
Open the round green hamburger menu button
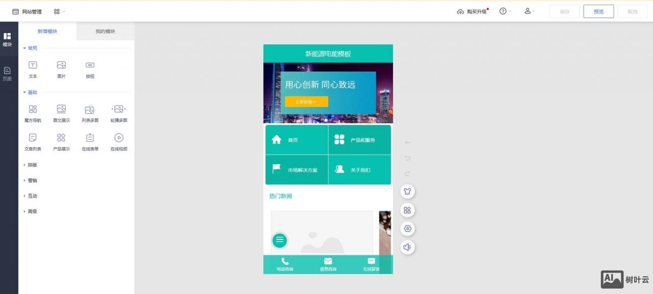pyautogui.click(x=280, y=240)
